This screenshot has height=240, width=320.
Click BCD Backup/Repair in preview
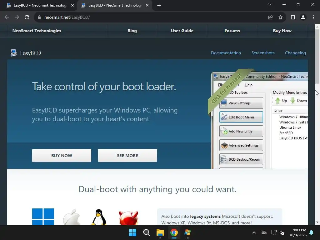click(241, 159)
